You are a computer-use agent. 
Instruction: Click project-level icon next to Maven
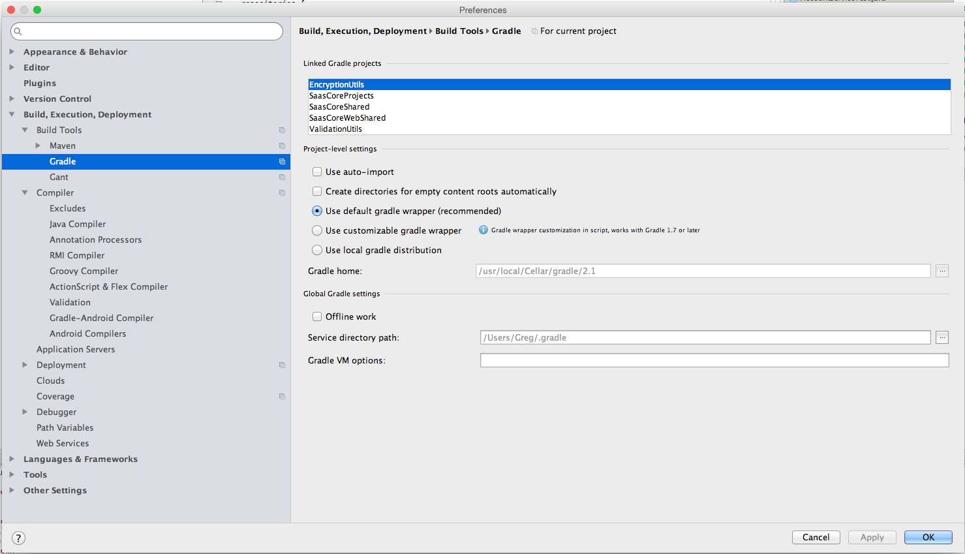[x=282, y=146]
